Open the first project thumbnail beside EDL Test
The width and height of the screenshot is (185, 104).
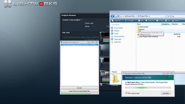(105, 37)
